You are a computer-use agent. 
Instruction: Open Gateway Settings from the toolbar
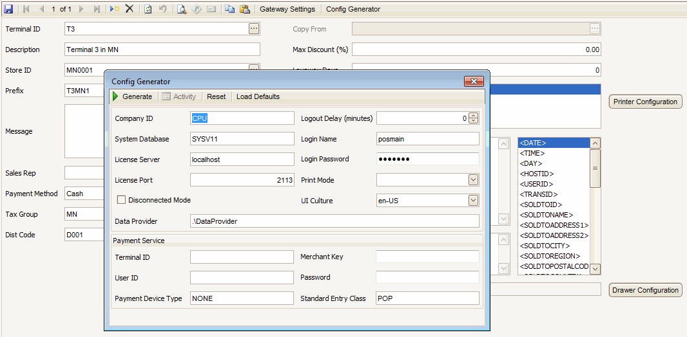287,9
